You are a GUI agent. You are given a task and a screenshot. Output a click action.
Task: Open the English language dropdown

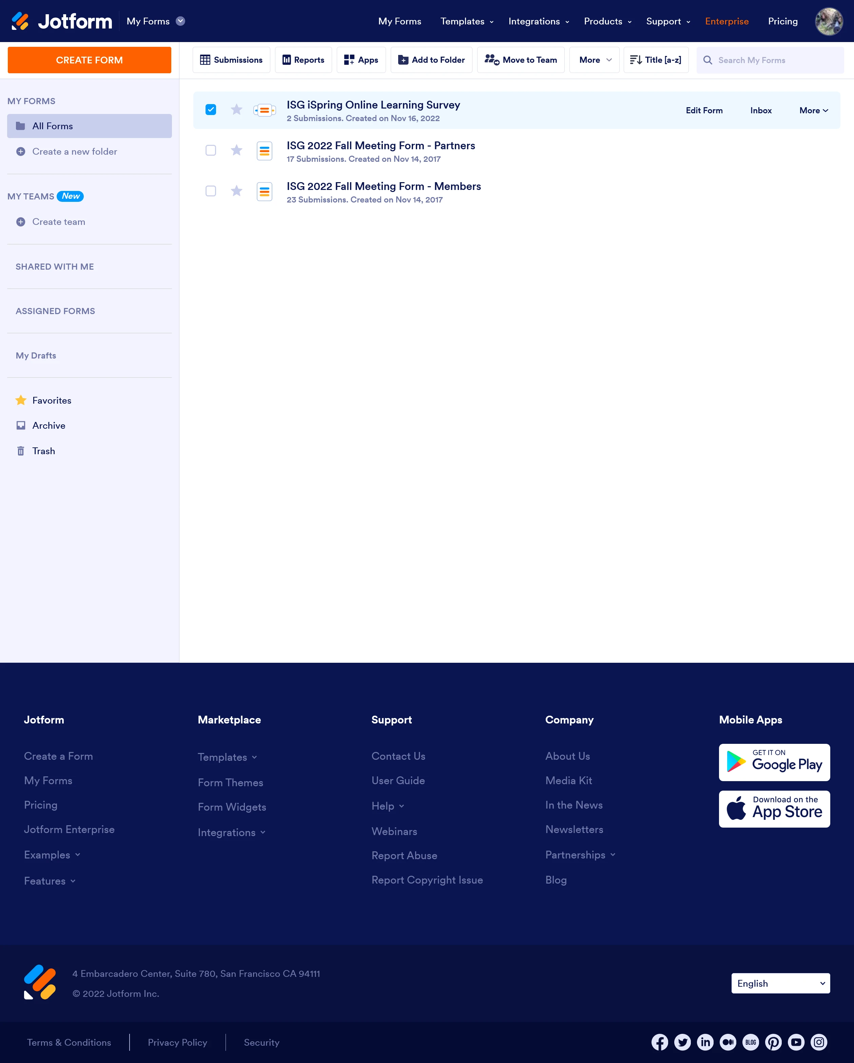point(780,983)
